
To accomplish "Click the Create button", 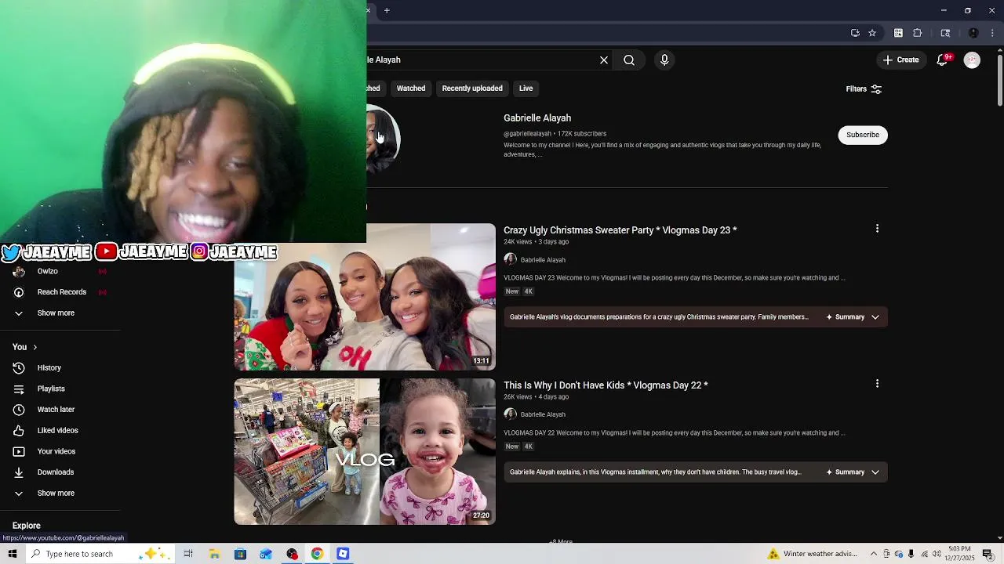I will tap(900, 60).
